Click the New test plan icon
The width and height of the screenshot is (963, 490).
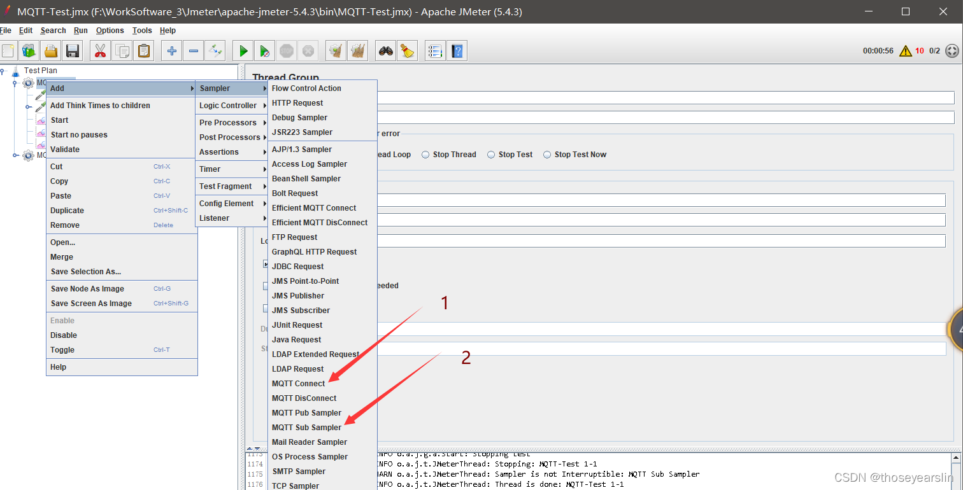point(8,51)
